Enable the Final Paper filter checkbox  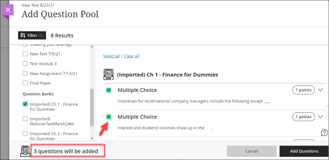(x=25, y=83)
